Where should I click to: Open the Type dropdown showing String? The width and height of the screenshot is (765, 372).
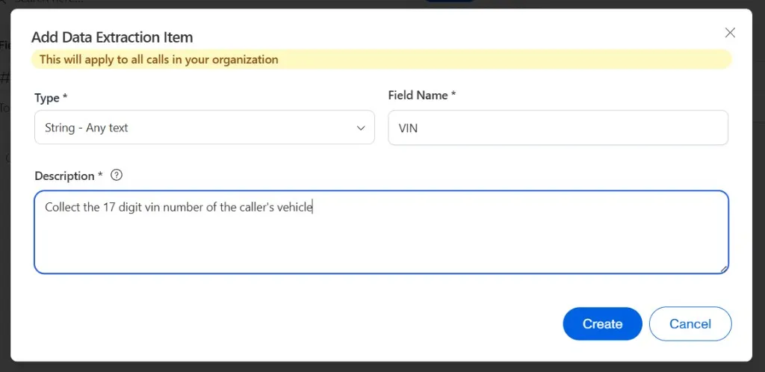click(x=205, y=127)
